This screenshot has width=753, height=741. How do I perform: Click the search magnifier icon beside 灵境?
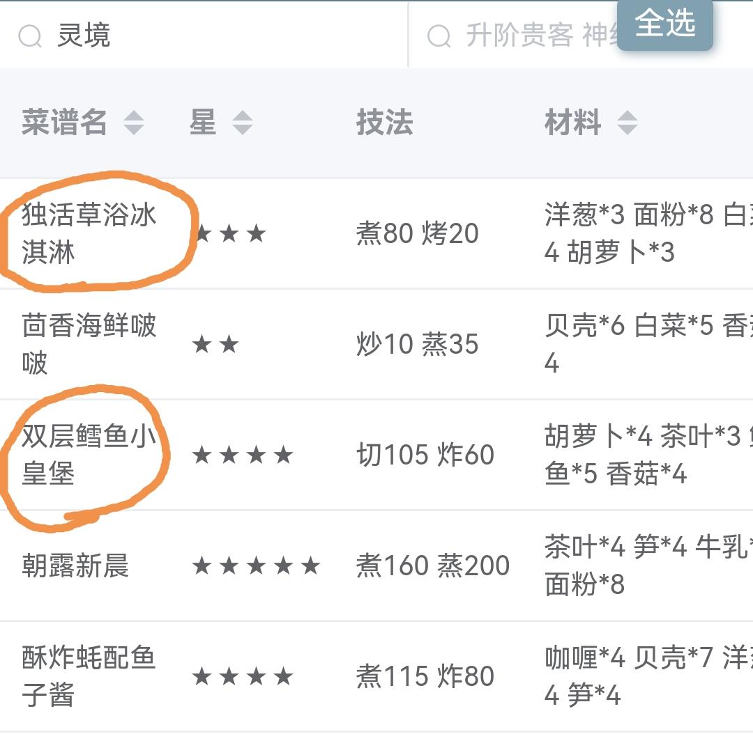pyautogui.click(x=30, y=36)
